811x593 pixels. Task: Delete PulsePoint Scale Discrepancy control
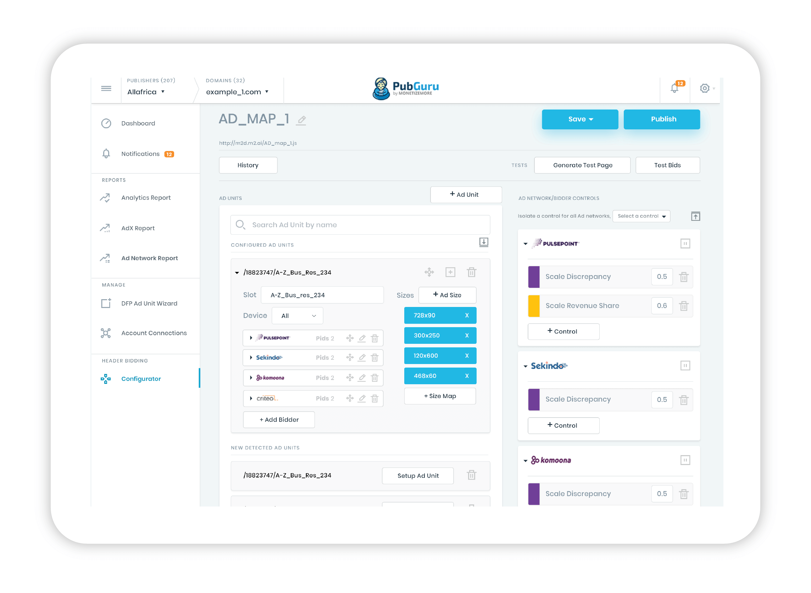[x=683, y=277]
